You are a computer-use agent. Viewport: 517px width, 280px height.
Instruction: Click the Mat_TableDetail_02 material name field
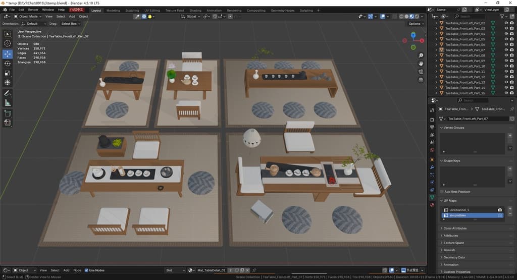[212, 270]
